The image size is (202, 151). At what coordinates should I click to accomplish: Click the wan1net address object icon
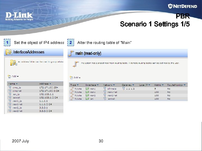[x=10, y=104]
